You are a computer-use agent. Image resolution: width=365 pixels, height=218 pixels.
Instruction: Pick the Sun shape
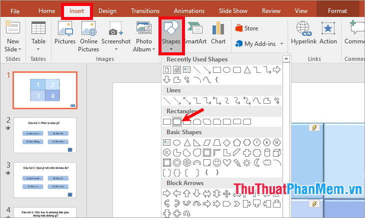tap(247, 163)
